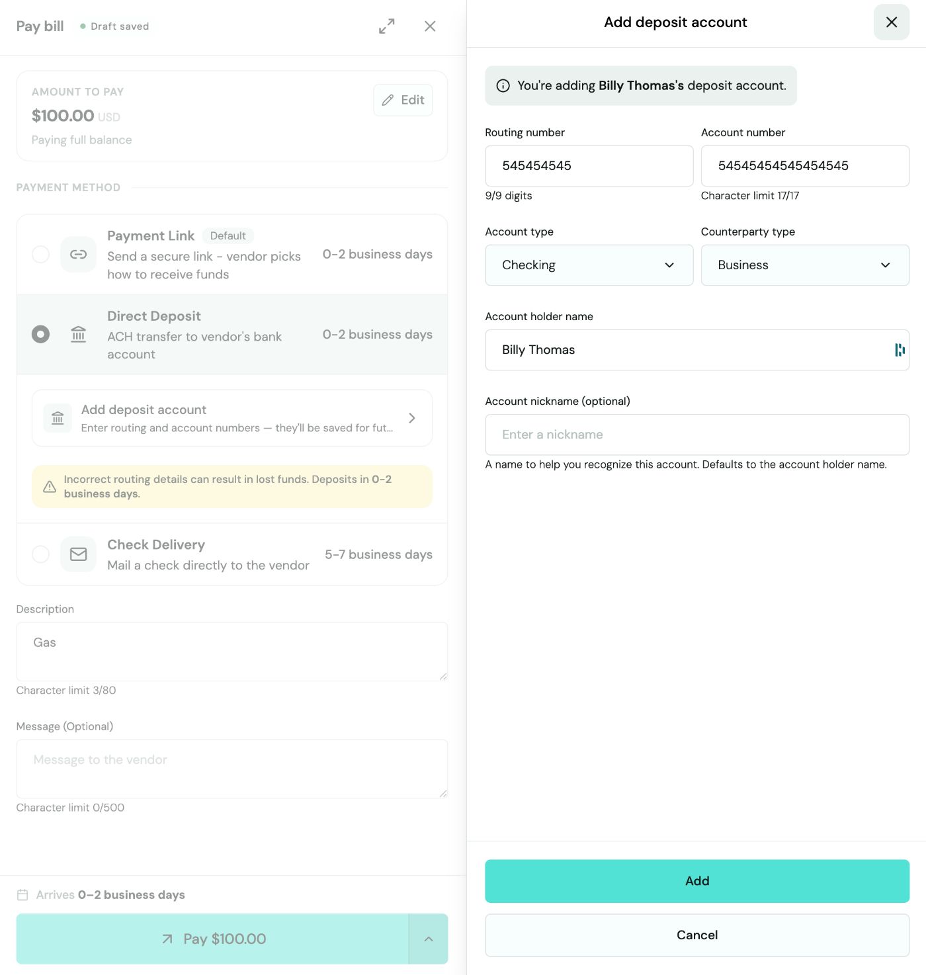Screen dimensions: 926x975
Task: Click the Account number field
Action: (805, 166)
